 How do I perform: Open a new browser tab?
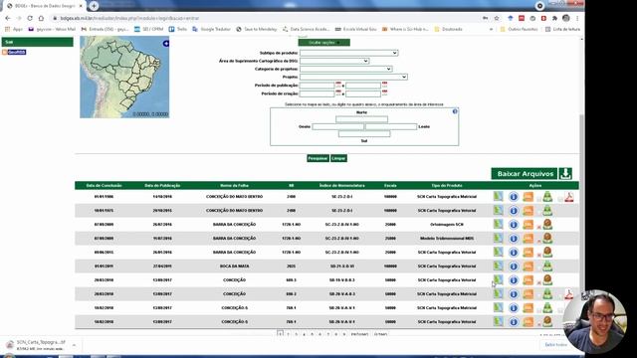coord(94,6)
